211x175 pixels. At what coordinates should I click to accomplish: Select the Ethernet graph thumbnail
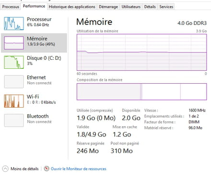point(14,82)
